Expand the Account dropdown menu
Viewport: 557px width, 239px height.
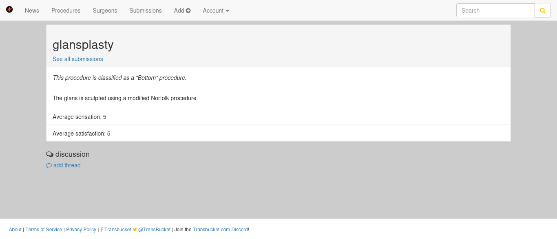(216, 11)
